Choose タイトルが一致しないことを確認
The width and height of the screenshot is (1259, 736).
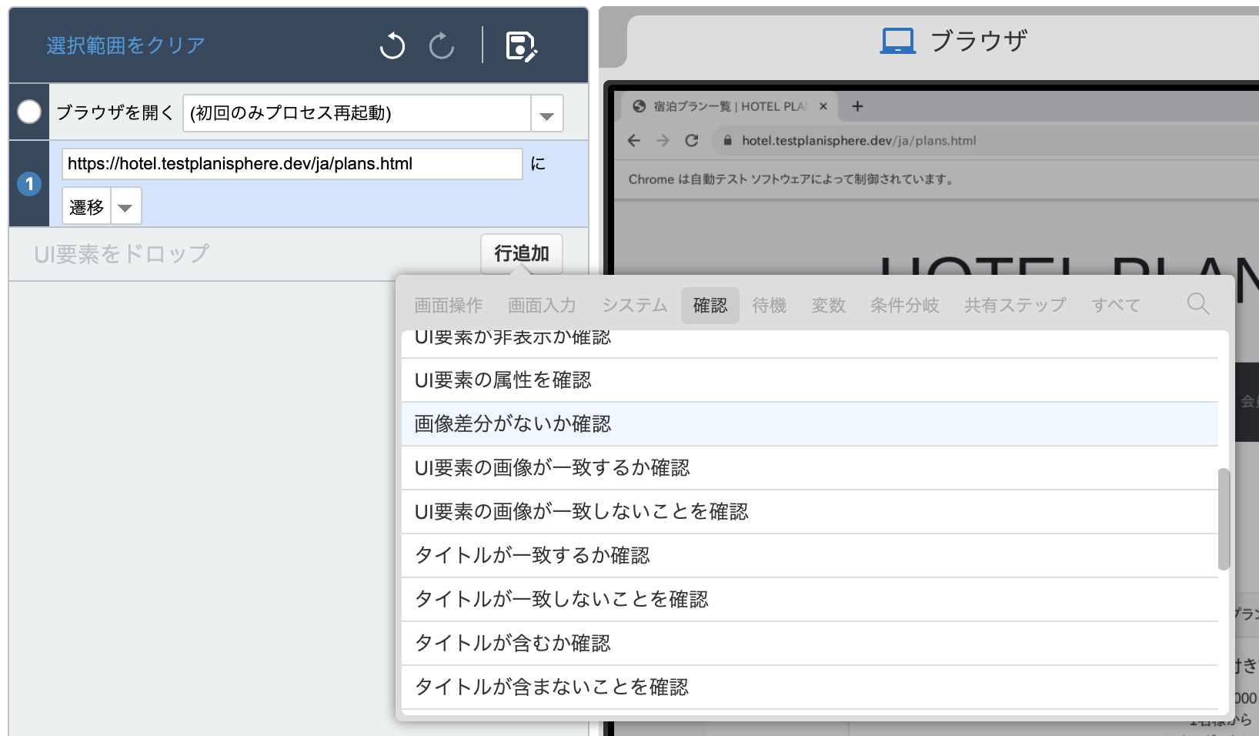click(810, 600)
